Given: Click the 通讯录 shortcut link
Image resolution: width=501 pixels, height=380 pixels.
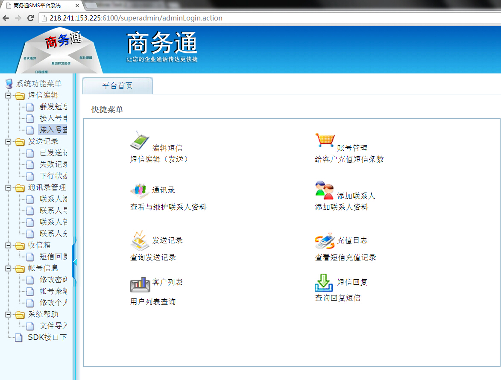Looking at the screenshot, I should [x=164, y=190].
